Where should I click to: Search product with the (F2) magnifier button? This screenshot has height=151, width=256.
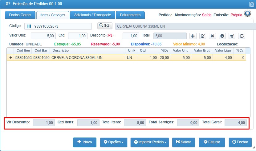[x=105, y=26]
